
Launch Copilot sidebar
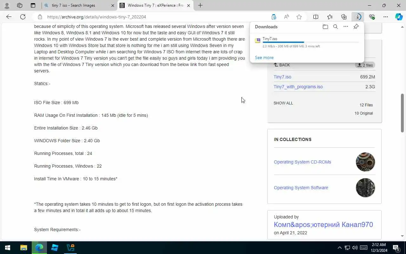[399, 17]
